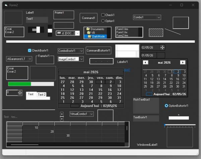Image resolution: width=201 pixels, height=159 pixels.
Task: Decrement the 0 numeric spinner
Action: (x=20, y=94)
